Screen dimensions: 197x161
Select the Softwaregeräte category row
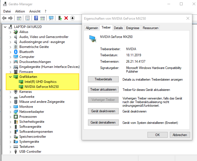(x=30, y=127)
